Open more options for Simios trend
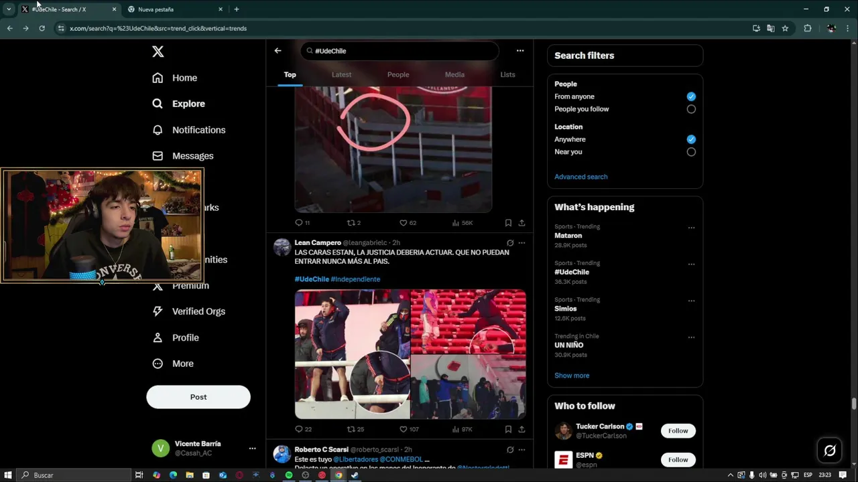The image size is (858, 482). coord(691,301)
